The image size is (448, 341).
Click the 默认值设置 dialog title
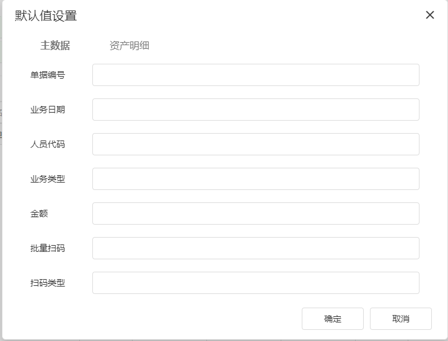click(x=46, y=16)
